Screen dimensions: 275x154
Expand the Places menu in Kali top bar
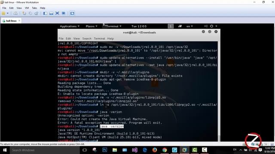pos(92,26)
